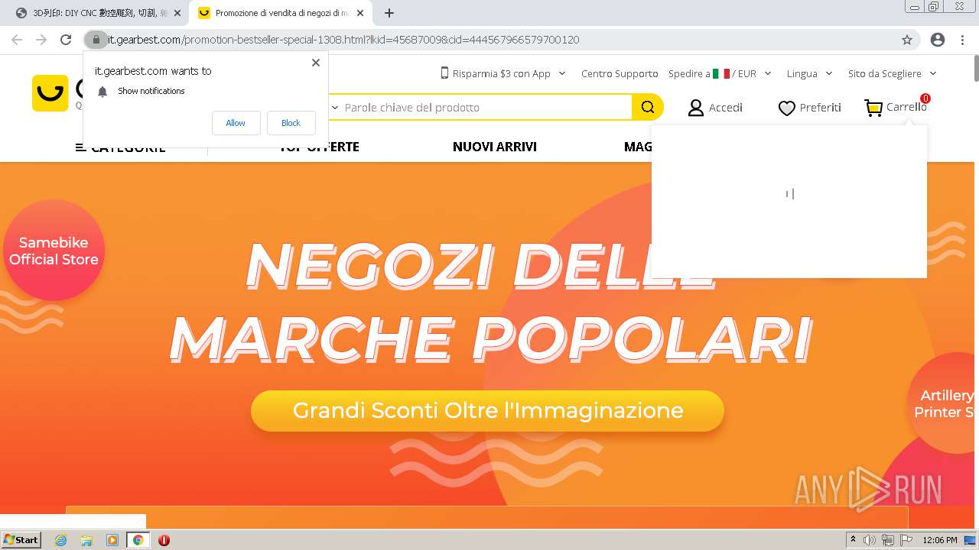Block notifications from it.gearbest.com
The width and height of the screenshot is (979, 550).
pyautogui.click(x=291, y=123)
